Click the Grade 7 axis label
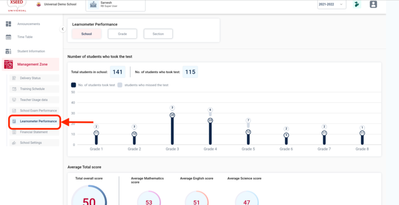The width and height of the screenshot is (399, 205). pyautogui.click(x=324, y=149)
